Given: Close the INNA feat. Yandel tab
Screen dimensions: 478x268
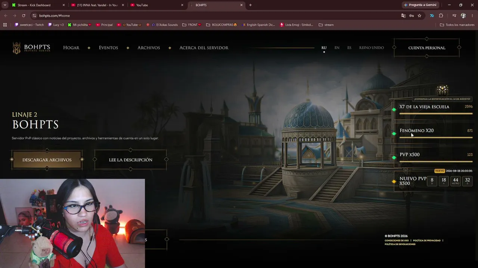Looking at the screenshot, I should 123,5.
